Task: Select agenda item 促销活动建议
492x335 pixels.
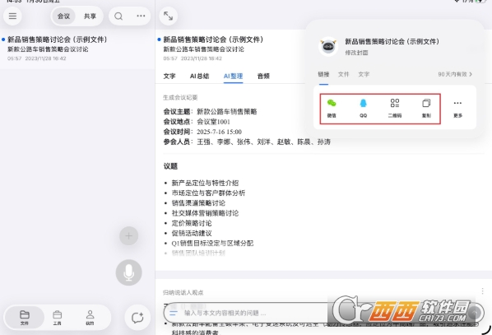Action: point(192,233)
